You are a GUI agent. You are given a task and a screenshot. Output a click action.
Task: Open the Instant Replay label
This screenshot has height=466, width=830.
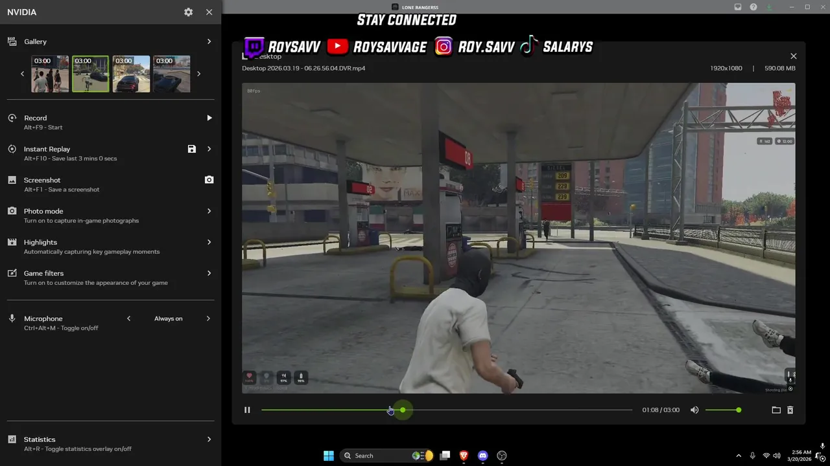click(47, 149)
